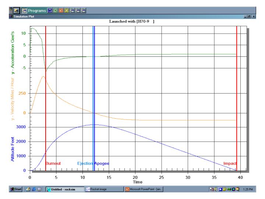Click the 'Time' x-axis label
The image size is (265, 199).
138,182
